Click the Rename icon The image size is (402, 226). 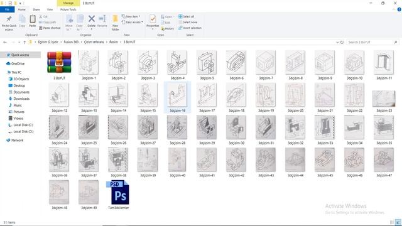click(102, 19)
